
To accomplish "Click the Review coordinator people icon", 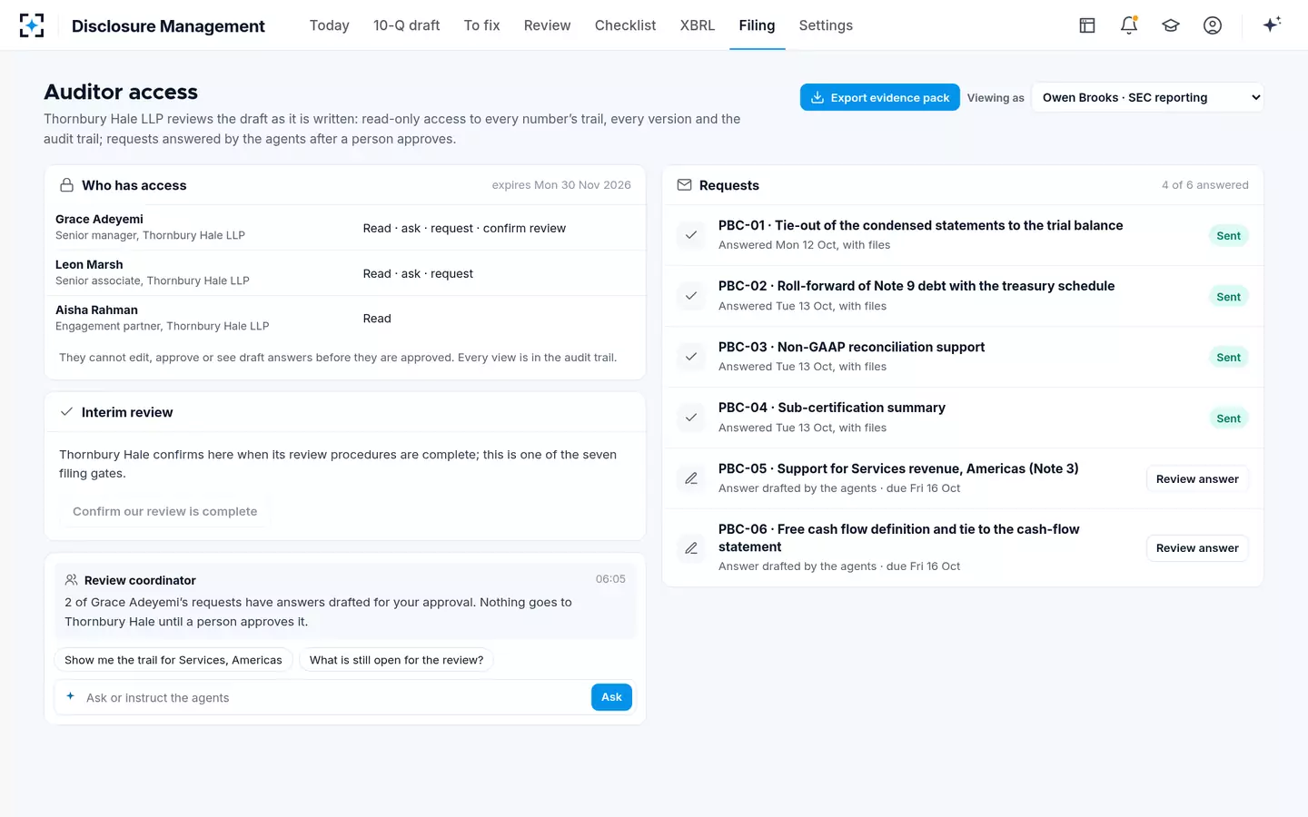I will coord(72,579).
